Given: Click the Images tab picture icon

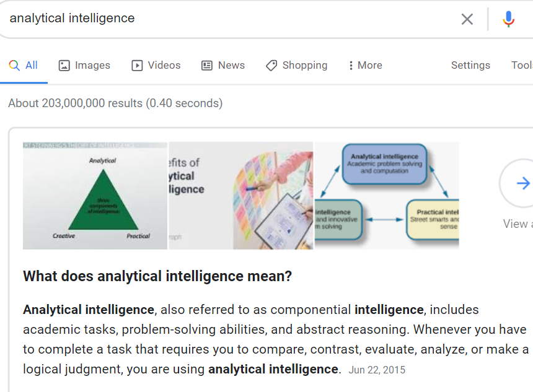Looking at the screenshot, I should tap(64, 65).
